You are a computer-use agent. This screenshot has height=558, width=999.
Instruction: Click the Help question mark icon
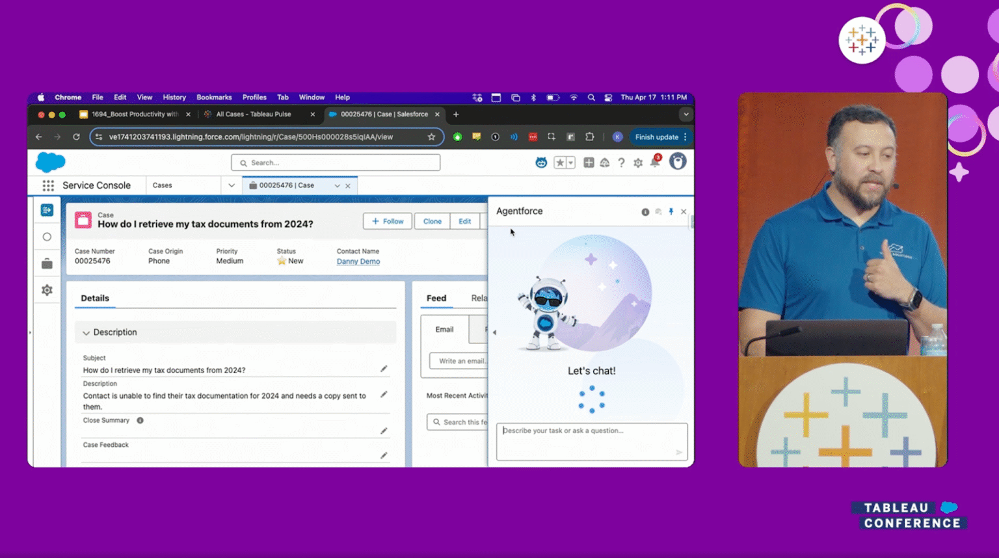tap(620, 163)
